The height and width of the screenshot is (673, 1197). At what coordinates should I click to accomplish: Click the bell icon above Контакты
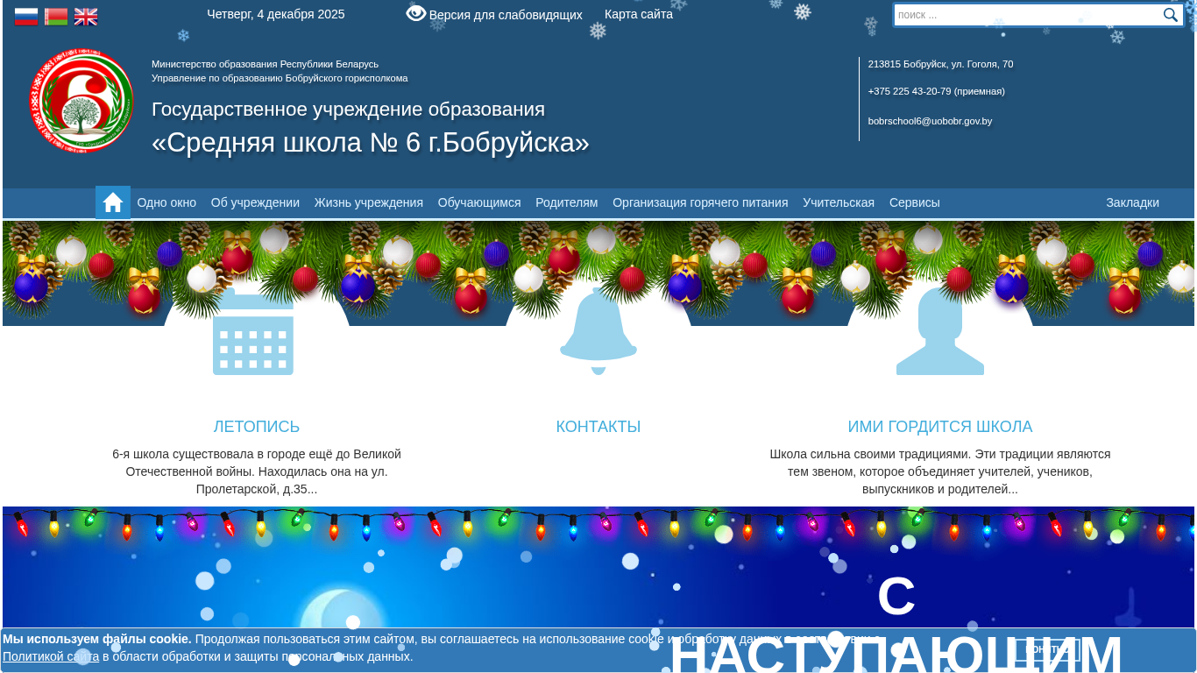[x=598, y=330]
